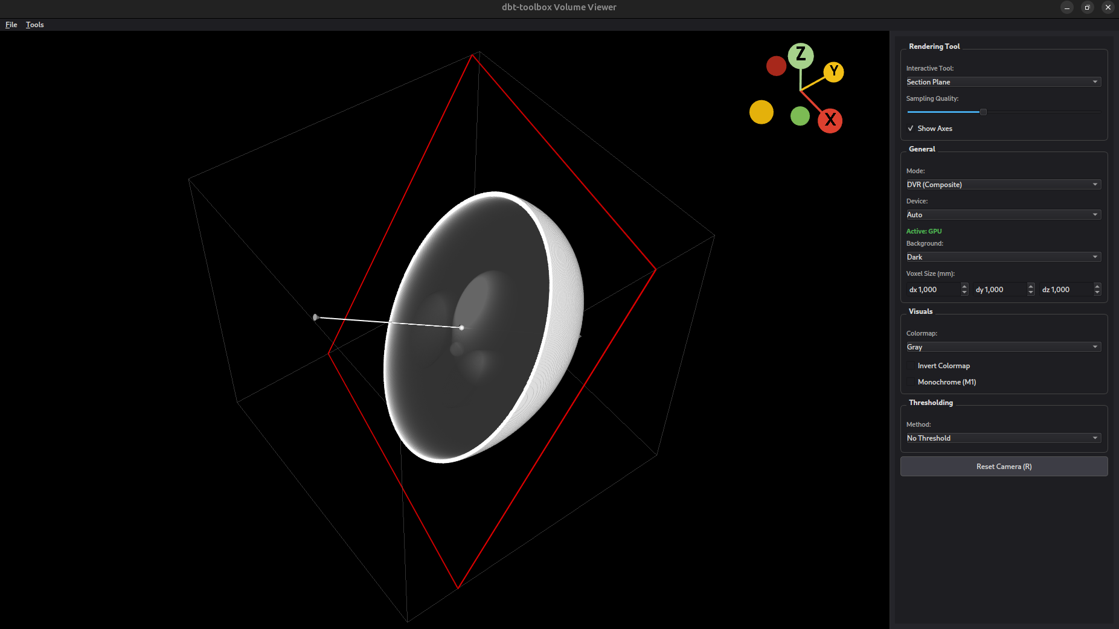Enable the Monochrome (M1) checkbox
1119x629 pixels.
[911, 382]
